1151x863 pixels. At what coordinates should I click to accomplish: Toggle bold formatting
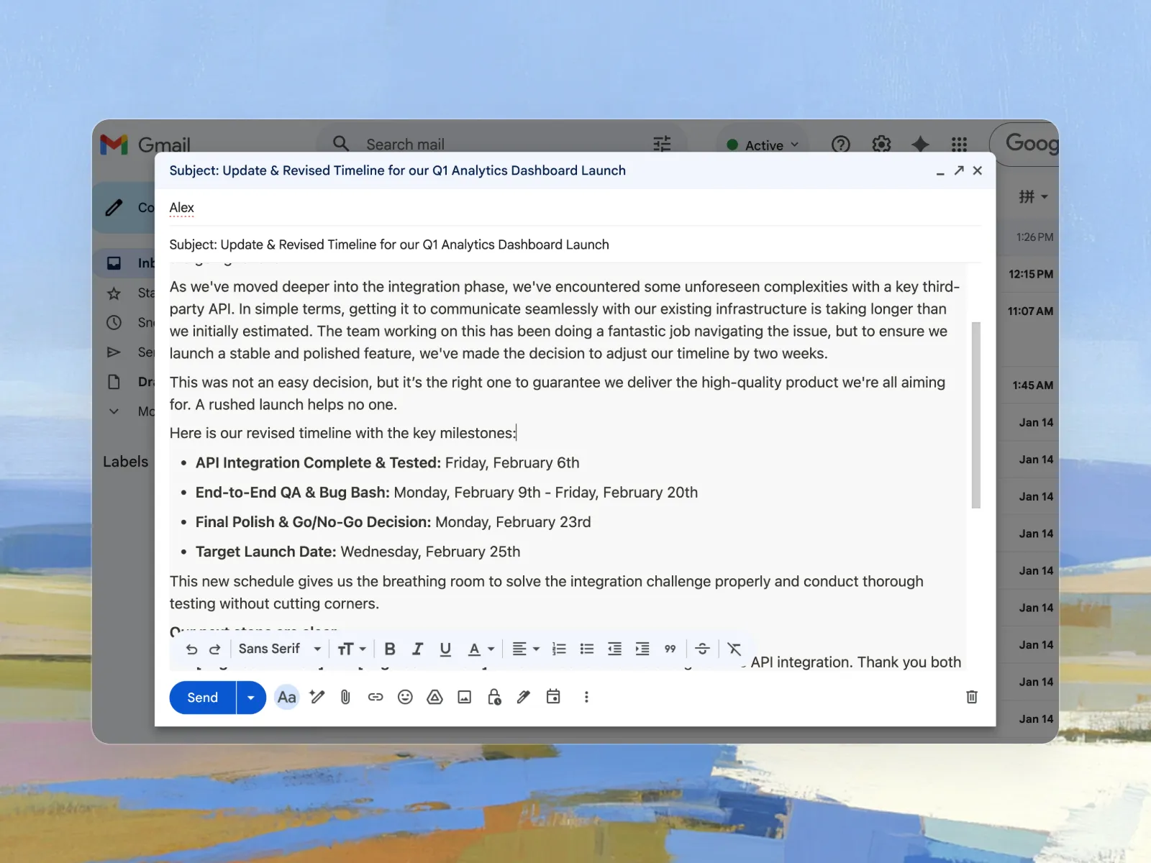point(390,649)
